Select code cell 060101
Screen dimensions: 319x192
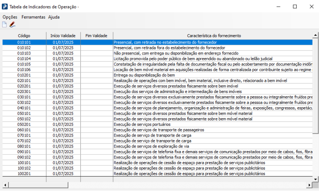pos(24,130)
